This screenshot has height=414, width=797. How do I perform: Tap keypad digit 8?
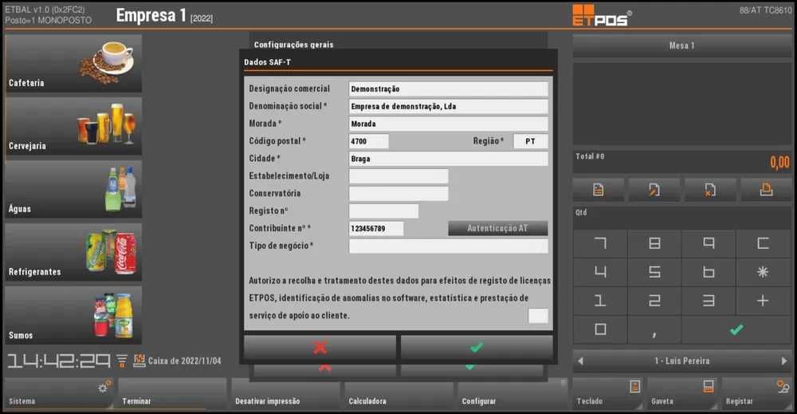click(x=654, y=243)
